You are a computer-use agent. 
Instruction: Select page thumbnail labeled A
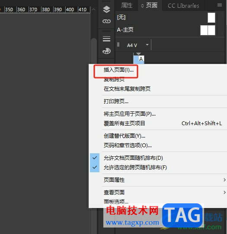[139, 60]
